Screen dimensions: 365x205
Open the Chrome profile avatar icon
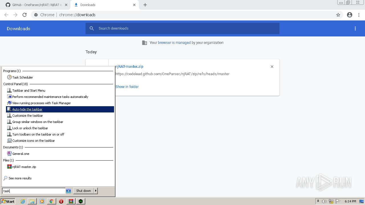(x=350, y=15)
